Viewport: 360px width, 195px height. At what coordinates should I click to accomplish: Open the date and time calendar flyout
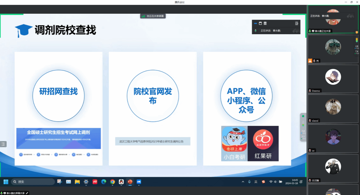click(291, 182)
